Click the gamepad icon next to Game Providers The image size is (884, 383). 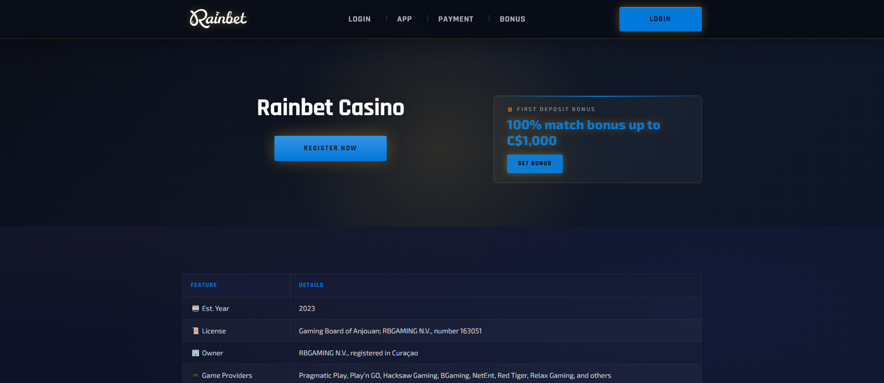(196, 376)
